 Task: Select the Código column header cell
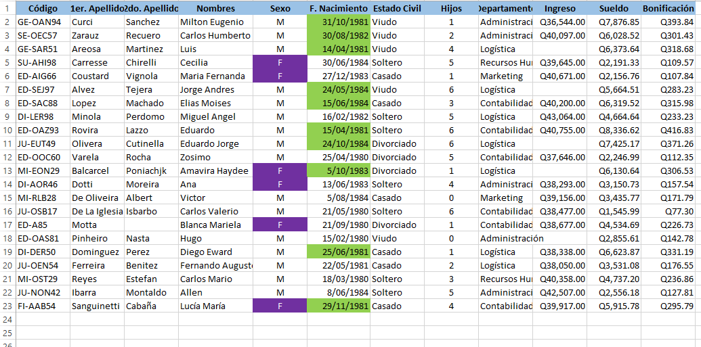[x=43, y=8]
